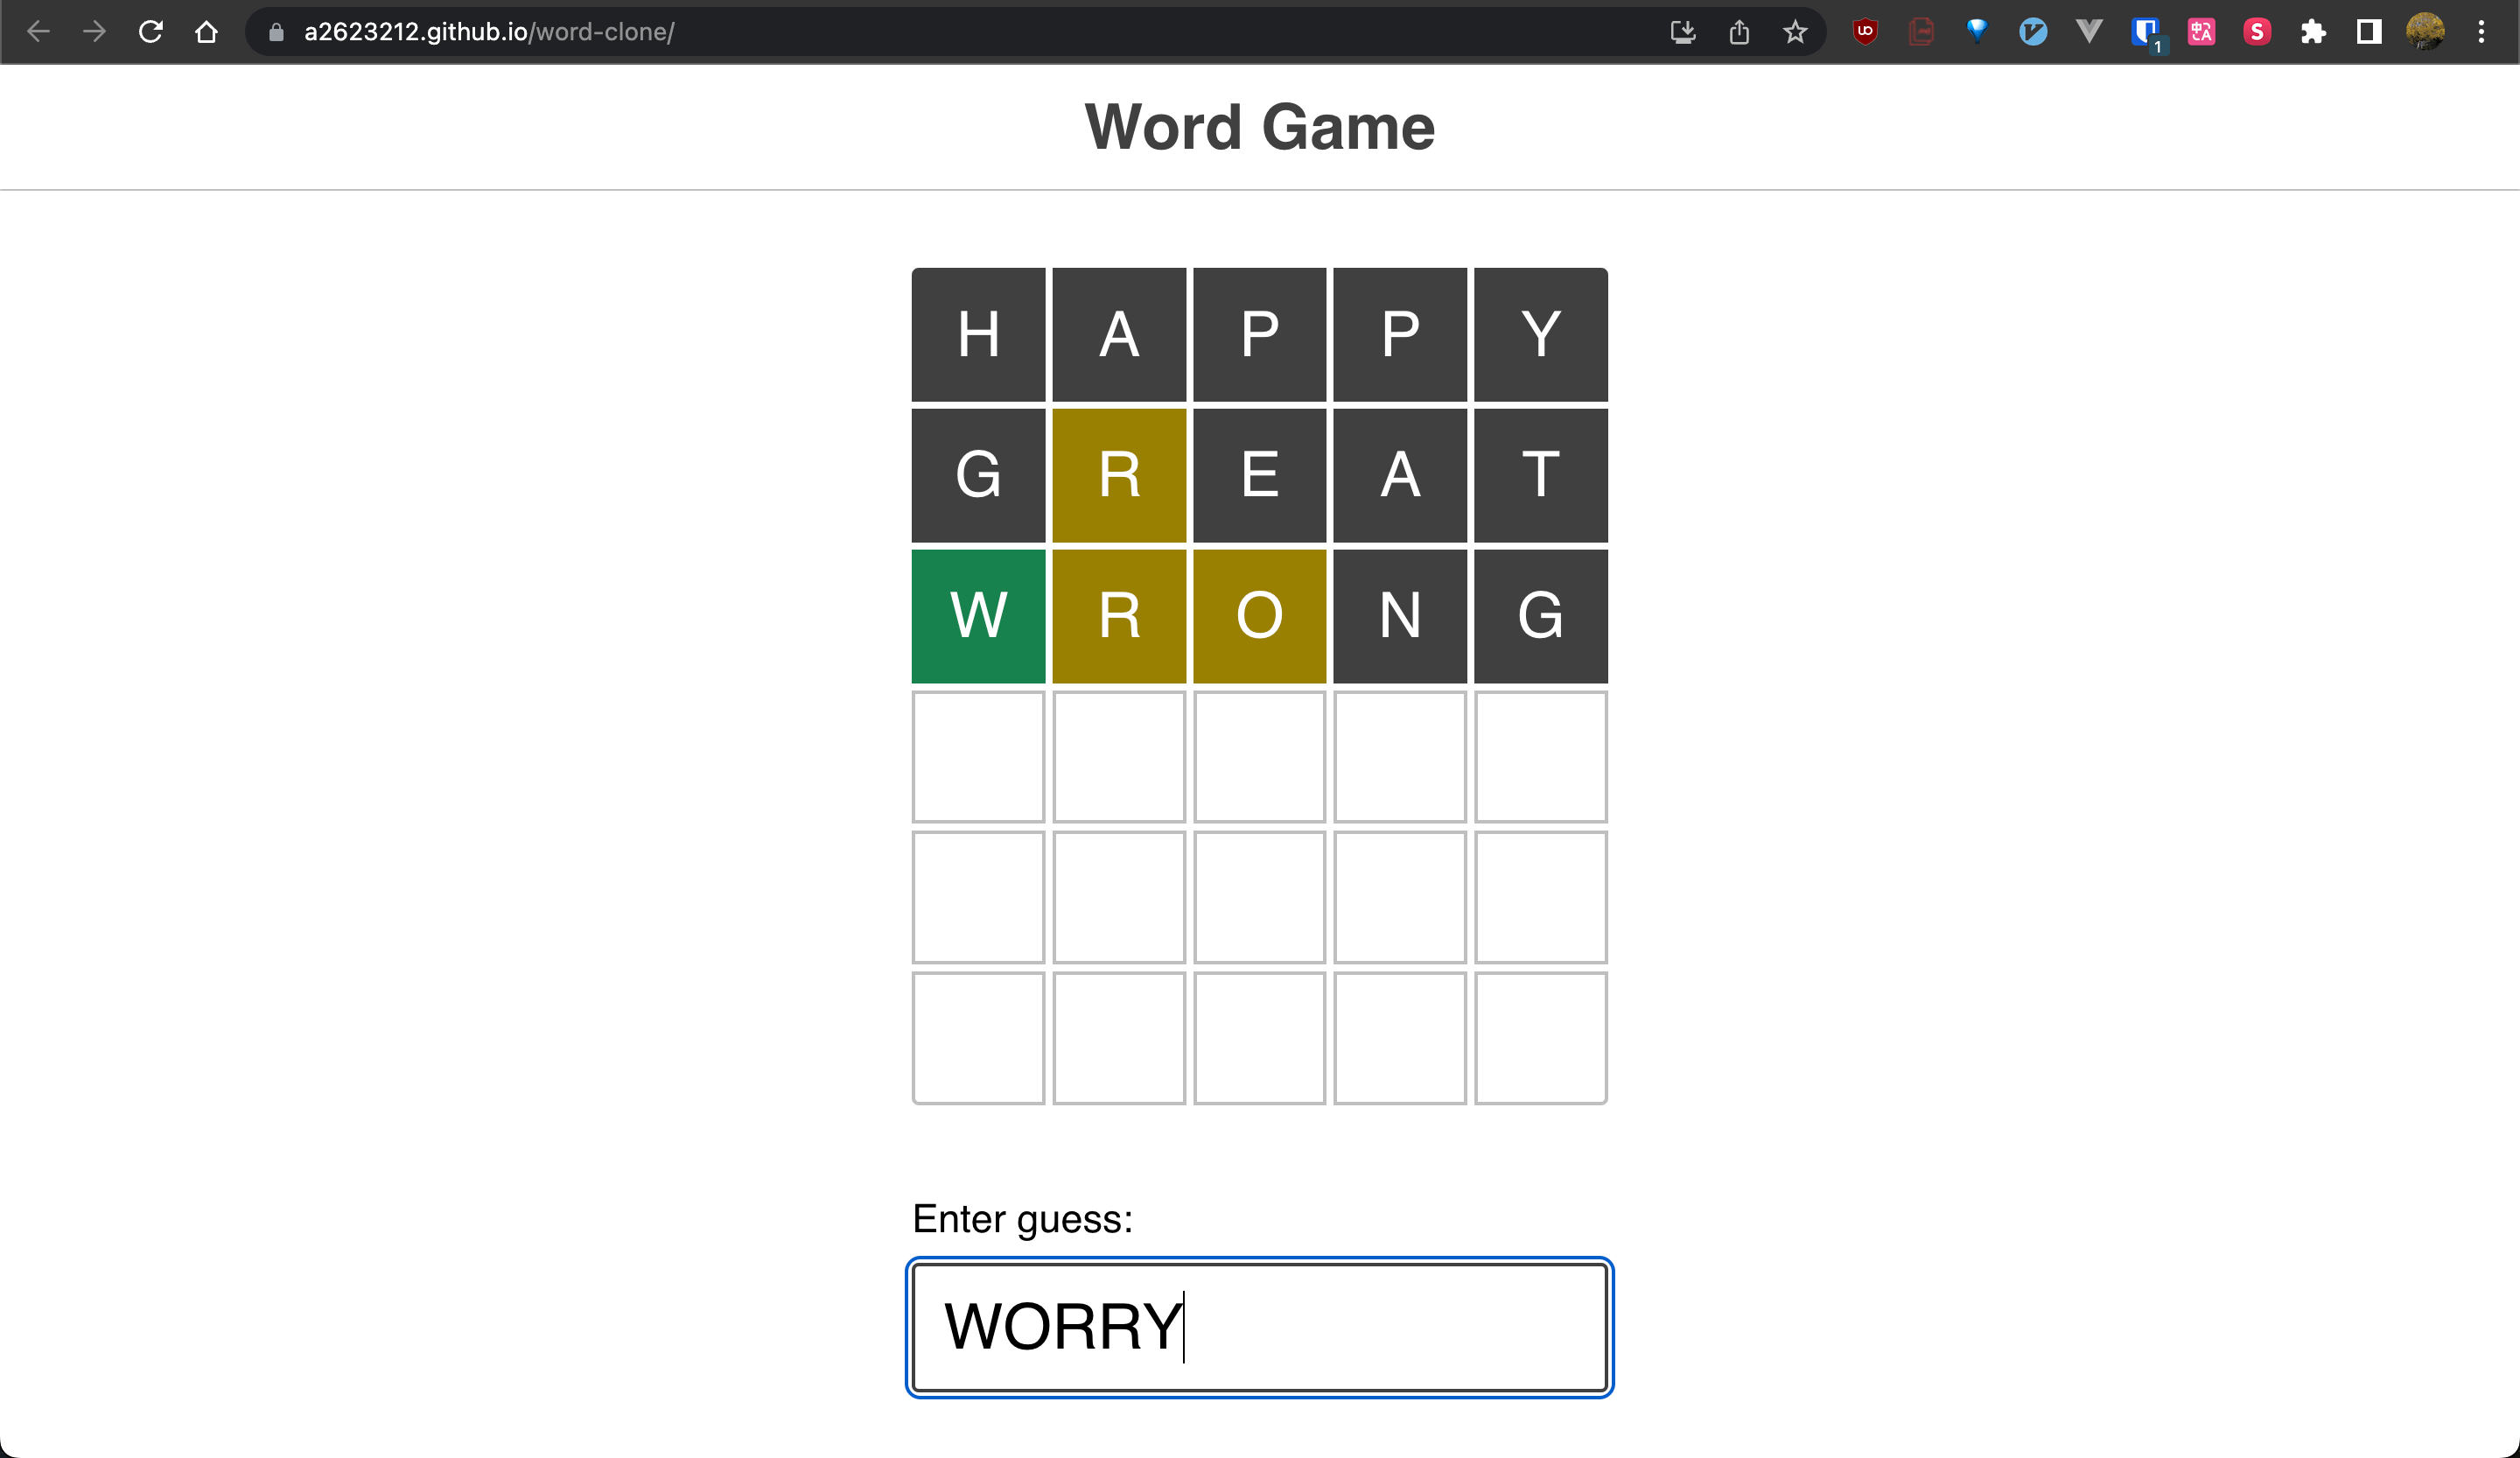The height and width of the screenshot is (1458, 2520).
Task: Open the user profile avatar menu
Action: [2425, 32]
